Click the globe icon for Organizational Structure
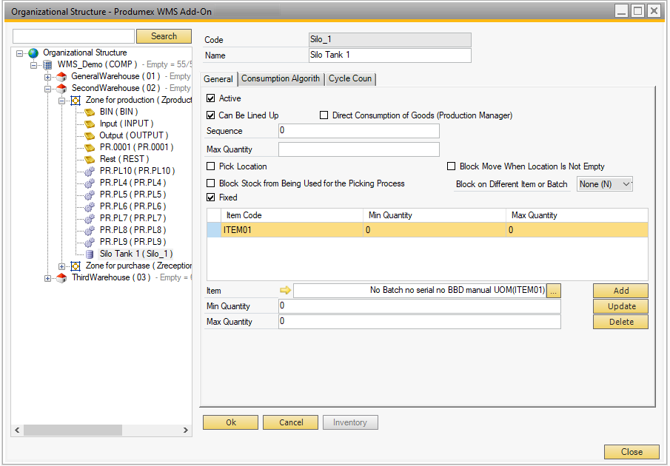 point(33,53)
